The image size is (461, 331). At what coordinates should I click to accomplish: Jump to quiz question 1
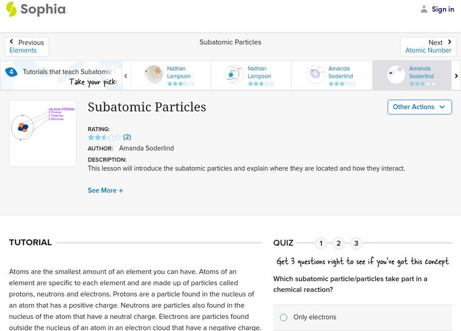click(321, 243)
